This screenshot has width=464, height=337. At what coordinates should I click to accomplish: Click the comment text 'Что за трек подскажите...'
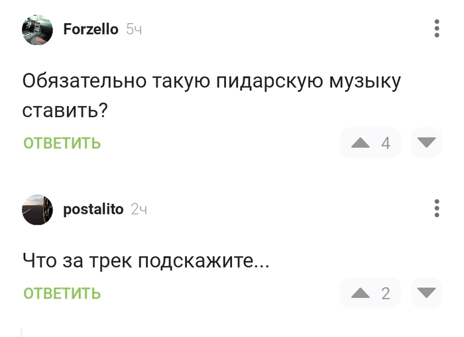pyautogui.click(x=146, y=260)
